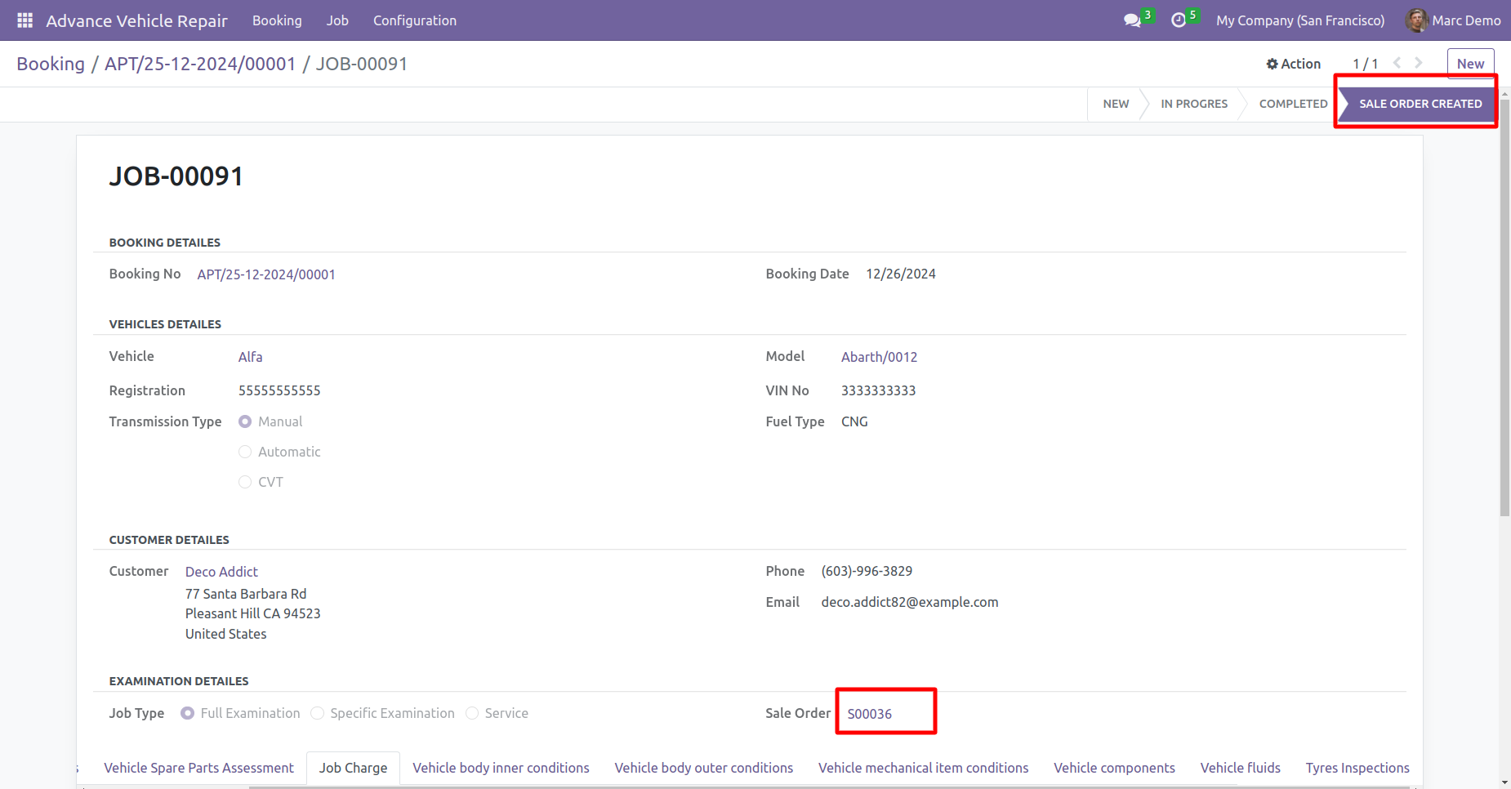The width and height of the screenshot is (1511, 789).
Task: Select COMPLETED status stage
Action: point(1293,104)
